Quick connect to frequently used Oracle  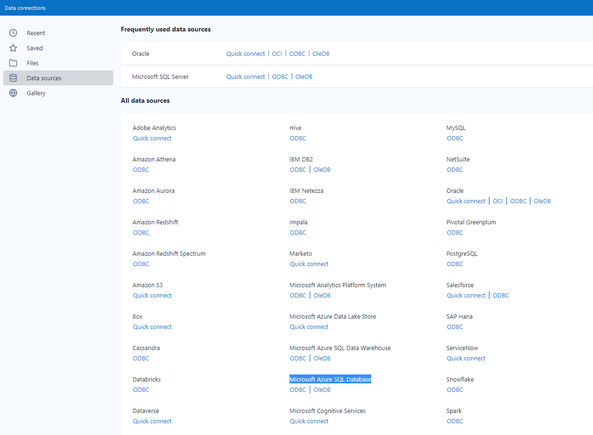[x=245, y=53]
